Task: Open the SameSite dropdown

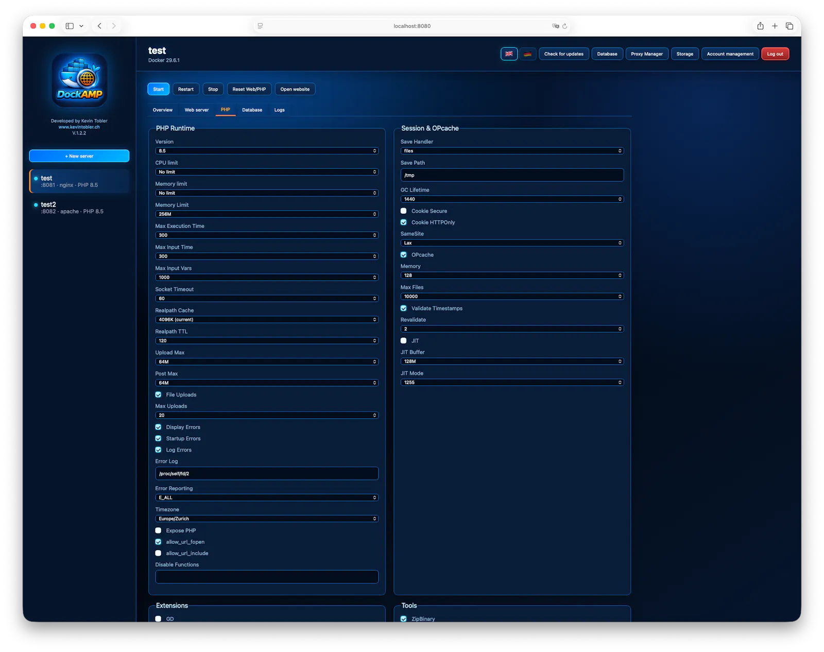Action: (512, 243)
